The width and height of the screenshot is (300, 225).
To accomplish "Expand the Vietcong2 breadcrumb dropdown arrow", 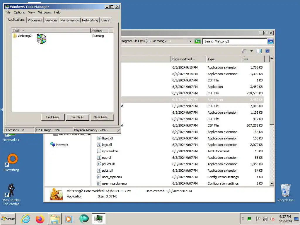I will point(169,41).
